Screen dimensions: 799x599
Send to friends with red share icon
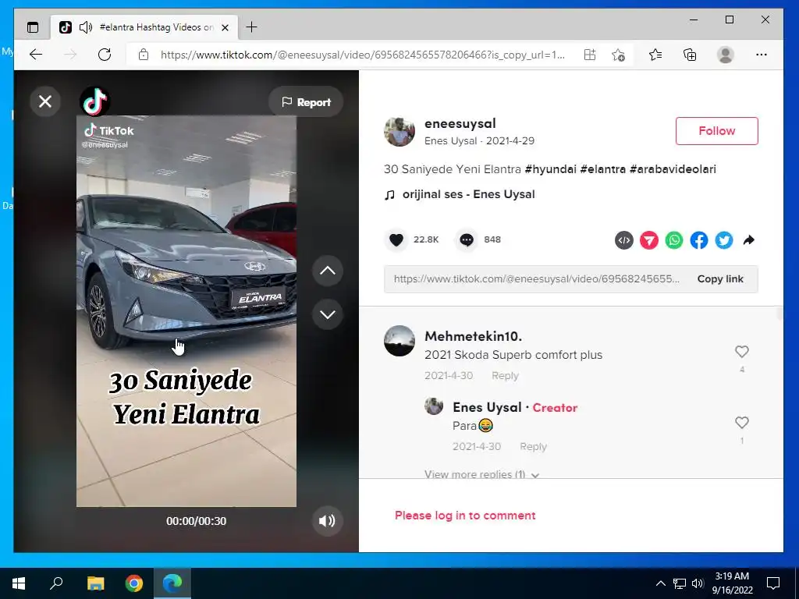(x=648, y=240)
